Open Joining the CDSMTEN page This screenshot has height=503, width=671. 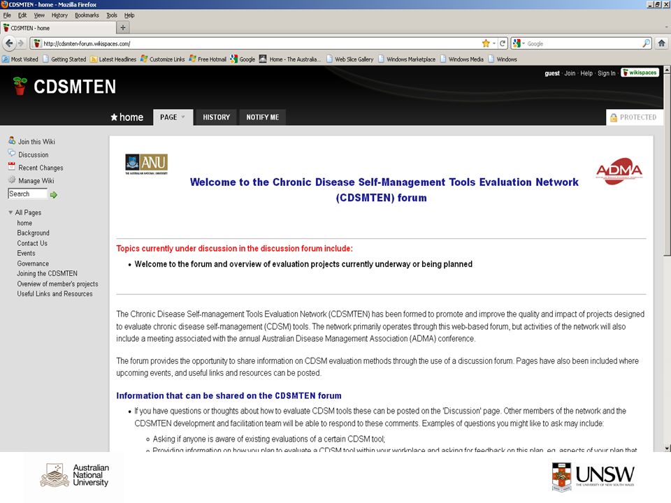[x=47, y=273]
